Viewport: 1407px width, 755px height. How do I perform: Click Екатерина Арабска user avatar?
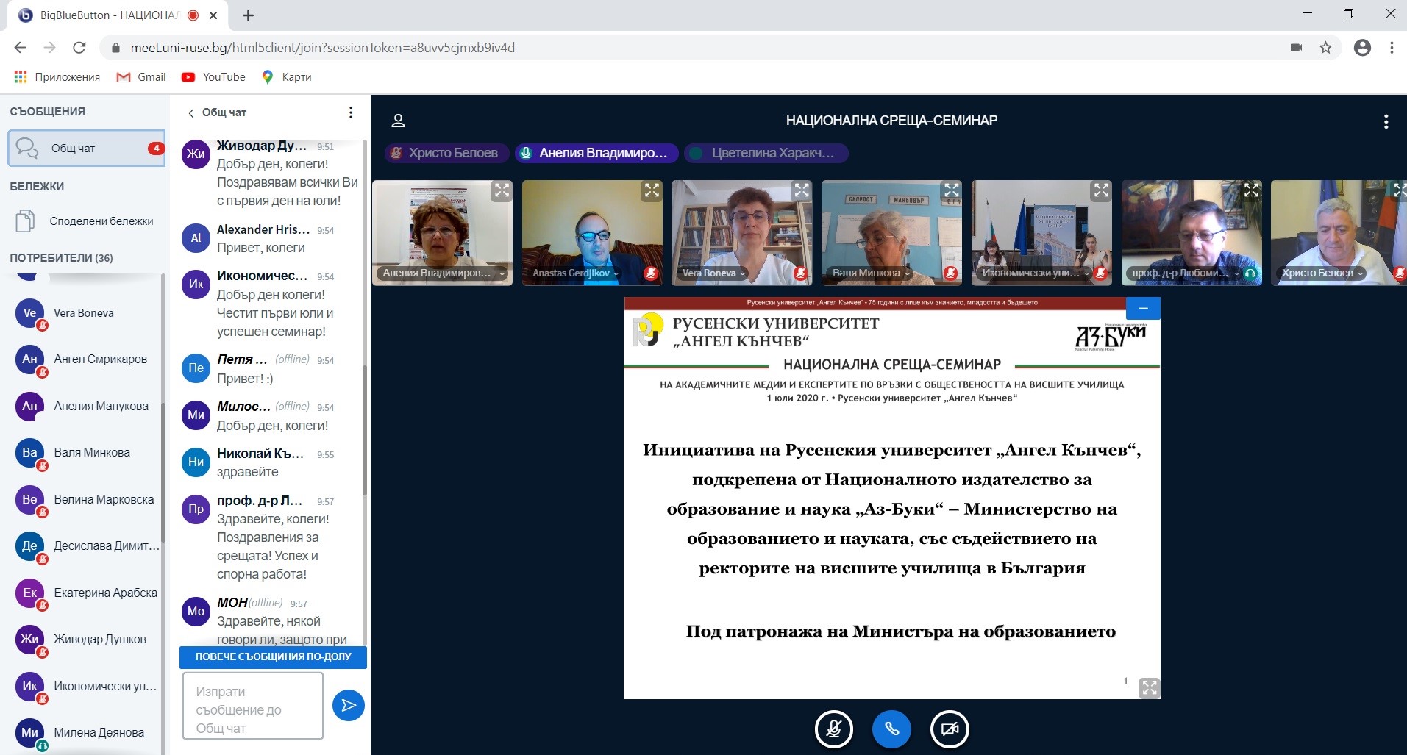point(29,593)
